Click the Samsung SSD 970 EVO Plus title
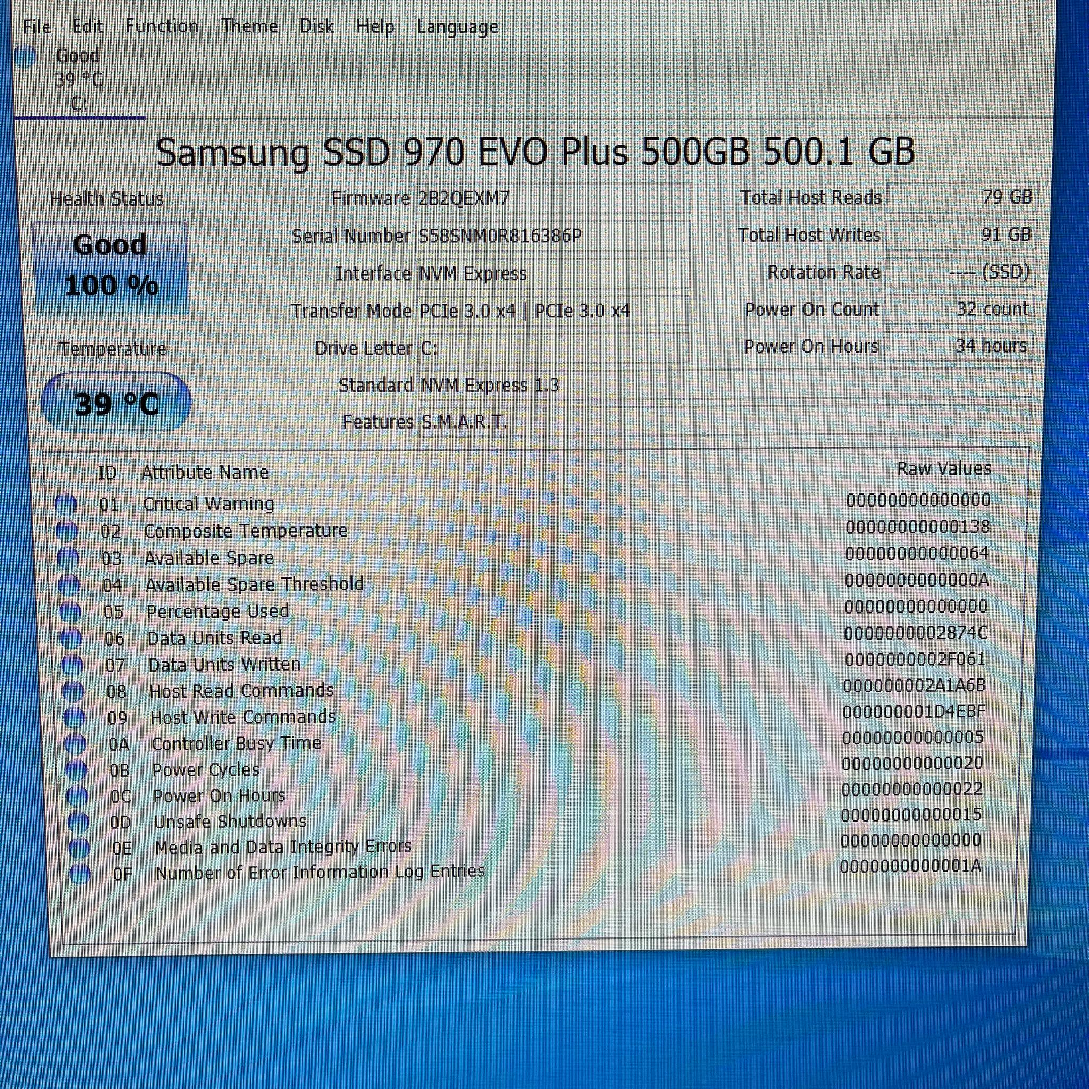 pyautogui.click(x=535, y=152)
